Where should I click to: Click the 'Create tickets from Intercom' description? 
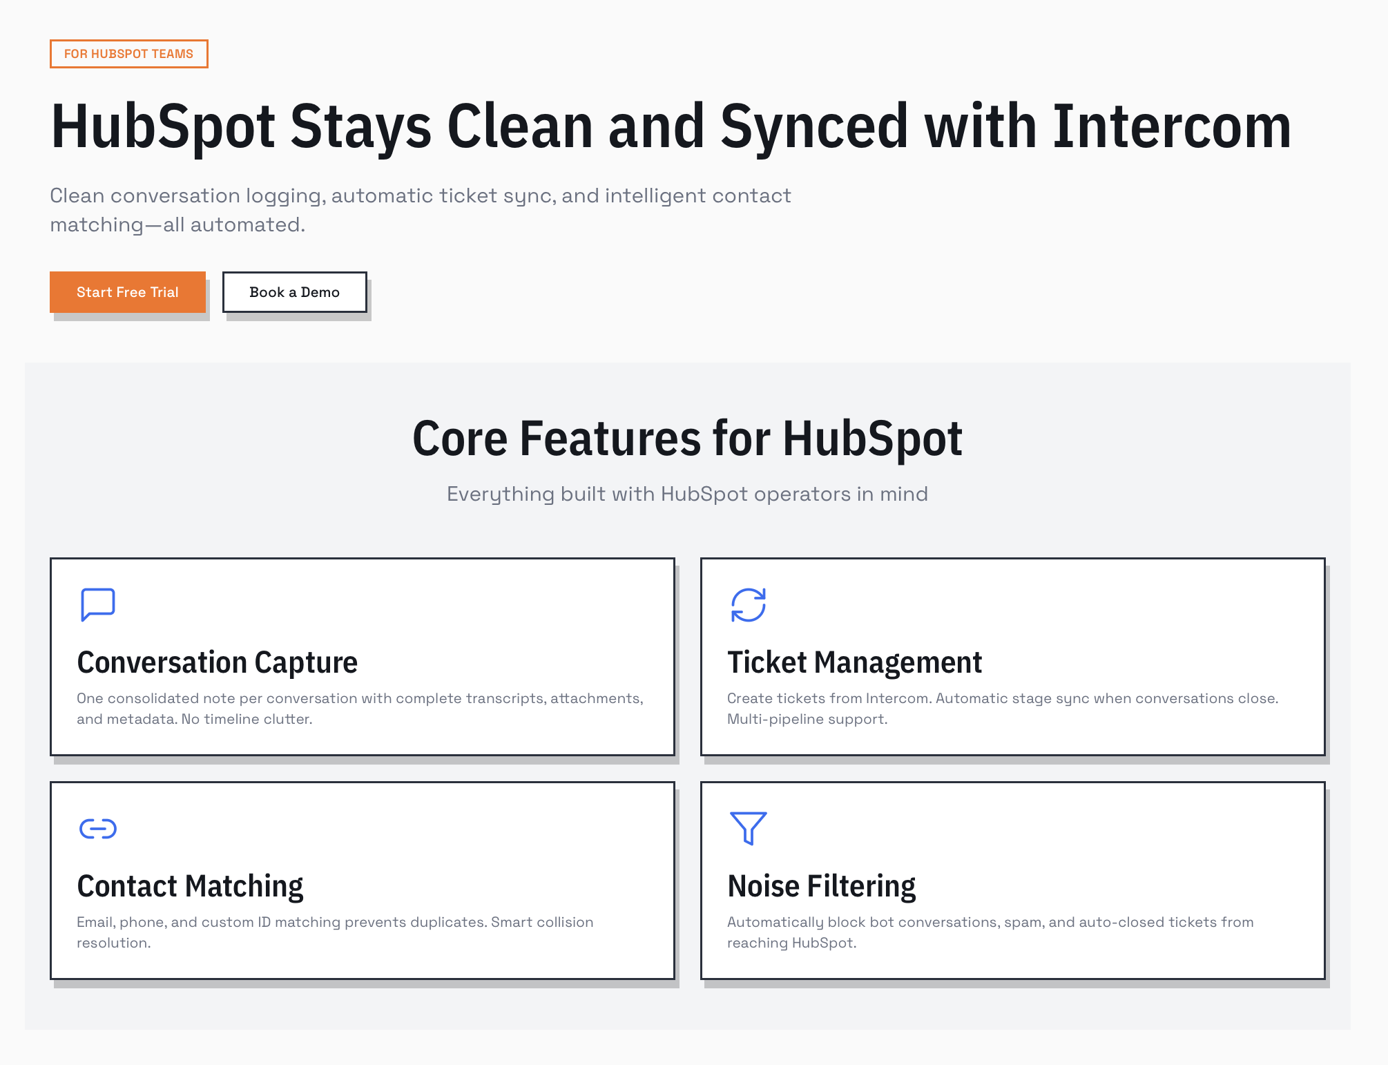point(1003,709)
